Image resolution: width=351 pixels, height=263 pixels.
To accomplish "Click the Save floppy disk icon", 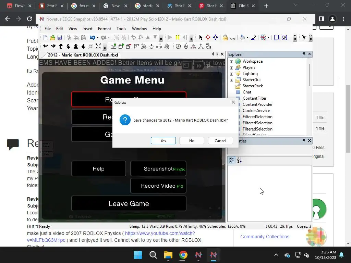I will click(x=60, y=38).
